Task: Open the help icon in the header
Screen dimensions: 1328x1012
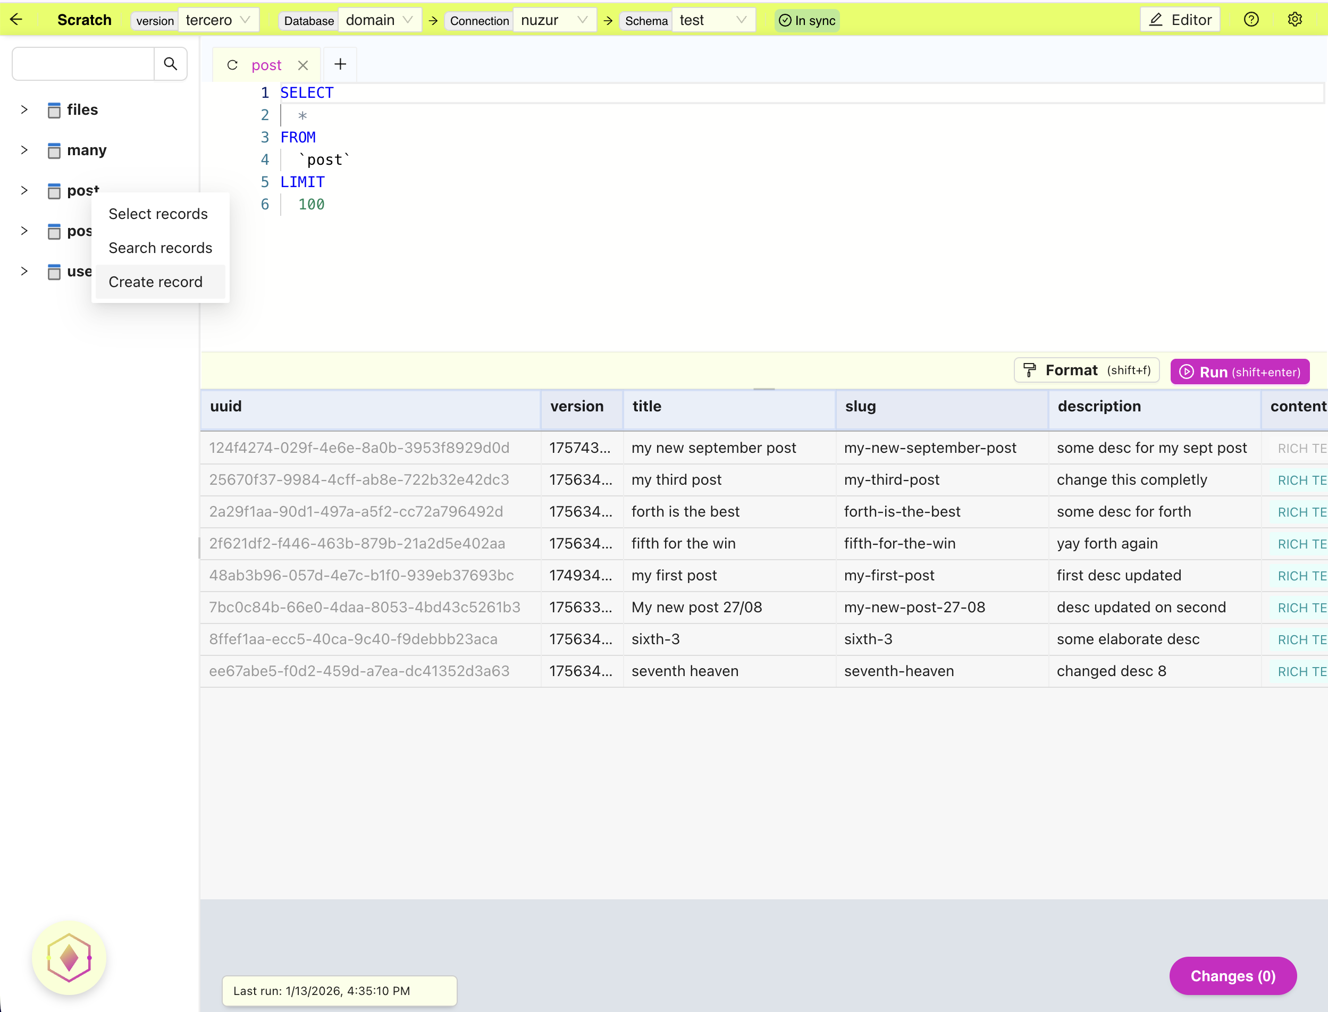Action: [x=1251, y=19]
